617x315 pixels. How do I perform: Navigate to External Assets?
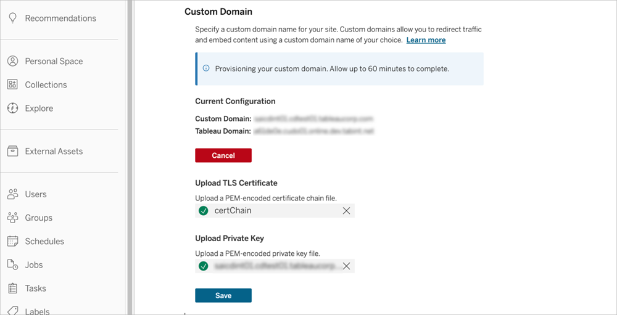[x=54, y=152]
